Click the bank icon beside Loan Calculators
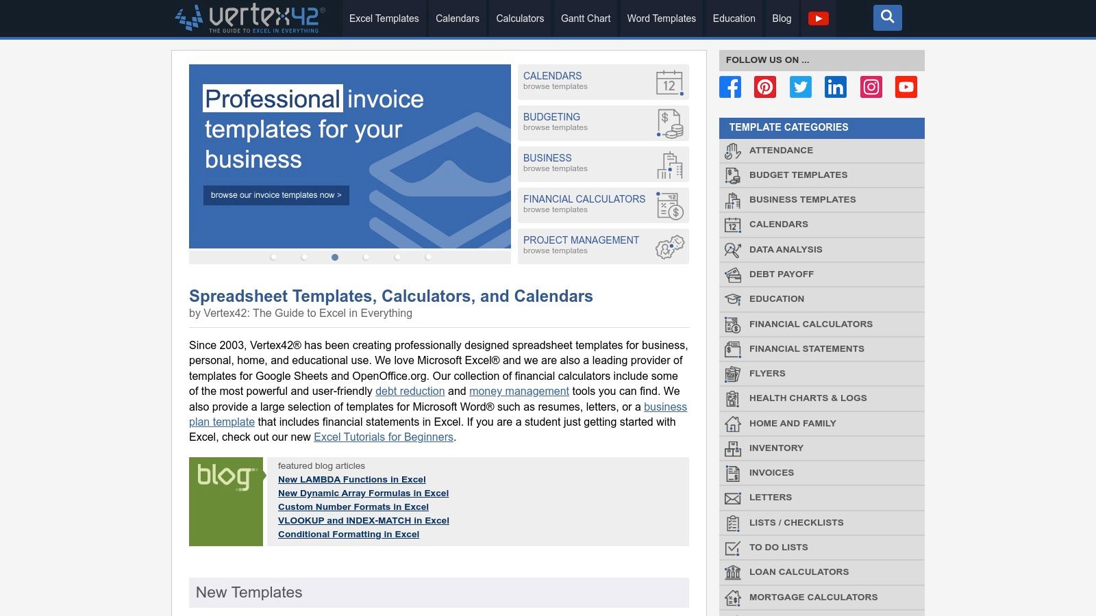 (x=733, y=572)
